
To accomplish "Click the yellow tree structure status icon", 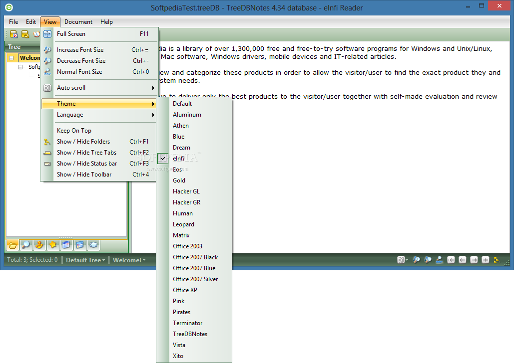I will tap(497, 260).
